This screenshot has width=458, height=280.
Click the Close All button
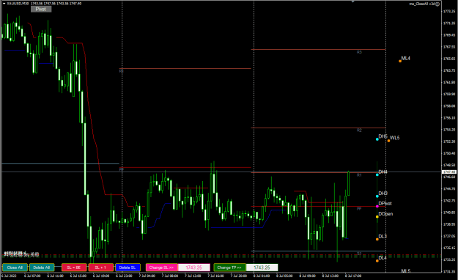click(15, 268)
